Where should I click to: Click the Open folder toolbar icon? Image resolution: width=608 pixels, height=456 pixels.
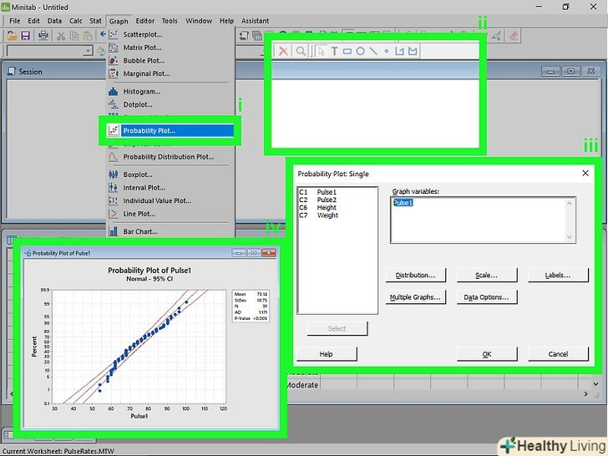(x=12, y=36)
